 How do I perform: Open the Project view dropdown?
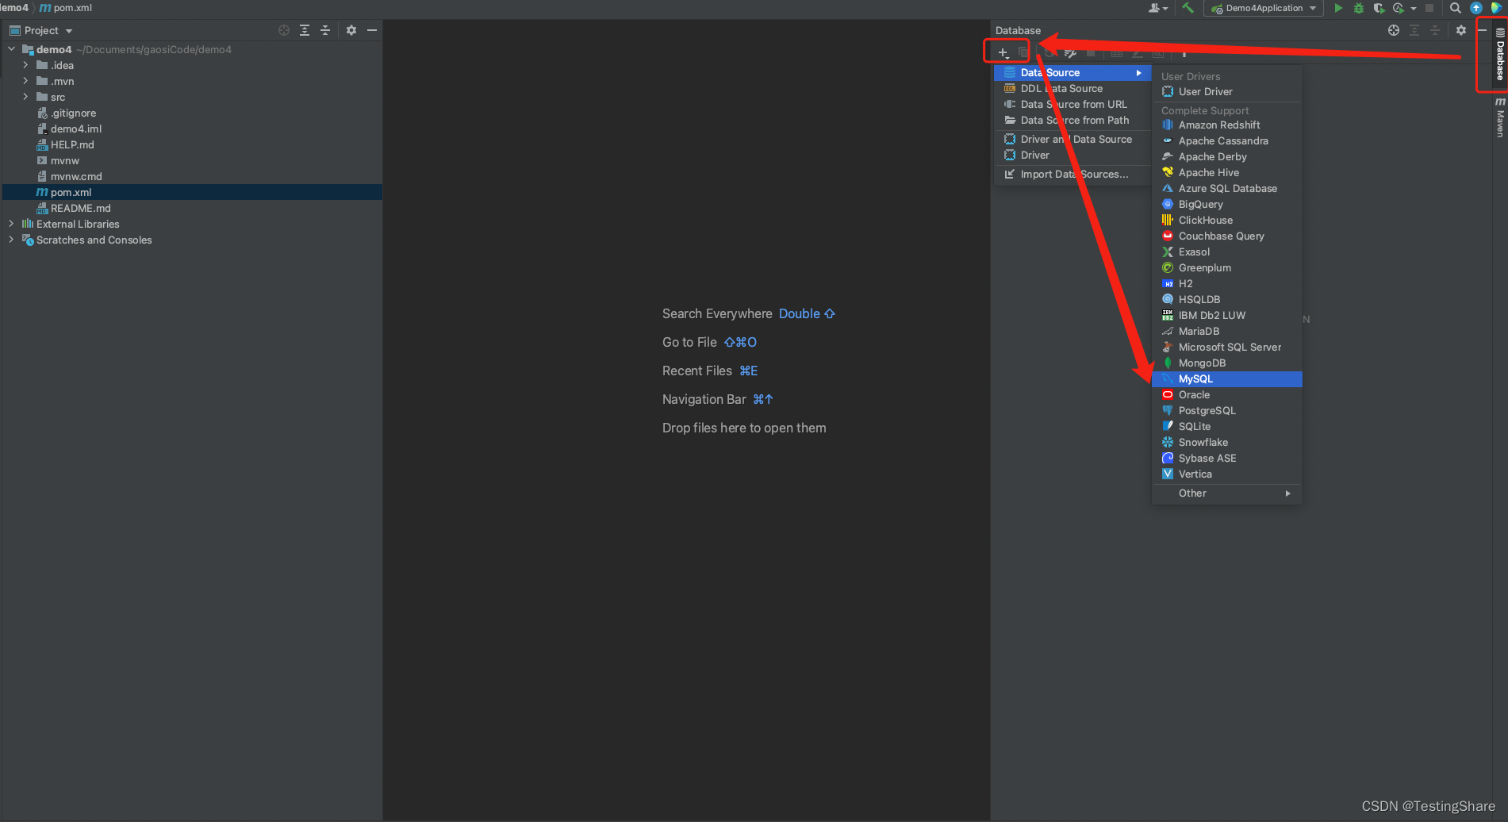(41, 30)
